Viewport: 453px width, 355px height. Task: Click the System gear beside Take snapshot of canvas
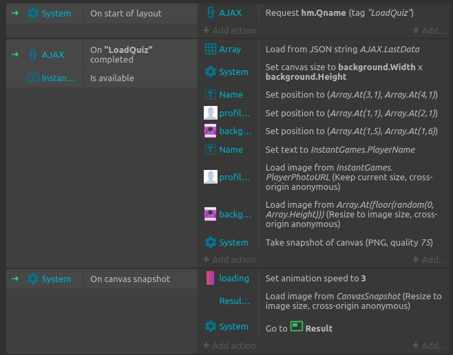(211, 242)
